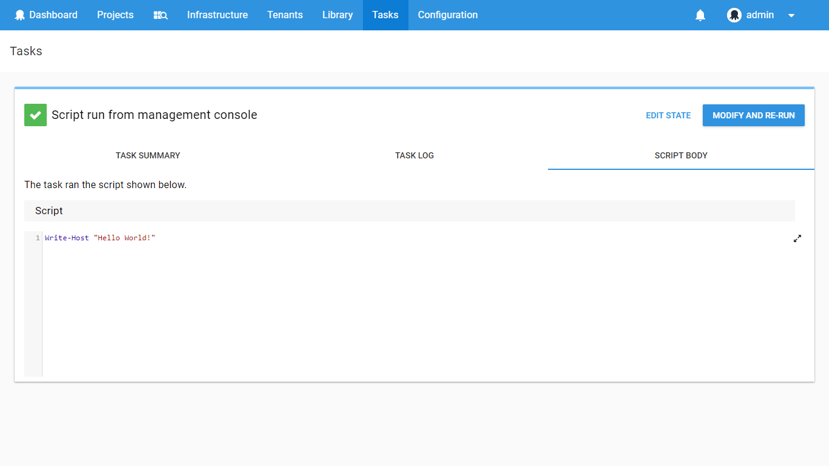This screenshot has width=829, height=466.
Task: Go to Projects in the navigation bar
Action: pos(115,15)
